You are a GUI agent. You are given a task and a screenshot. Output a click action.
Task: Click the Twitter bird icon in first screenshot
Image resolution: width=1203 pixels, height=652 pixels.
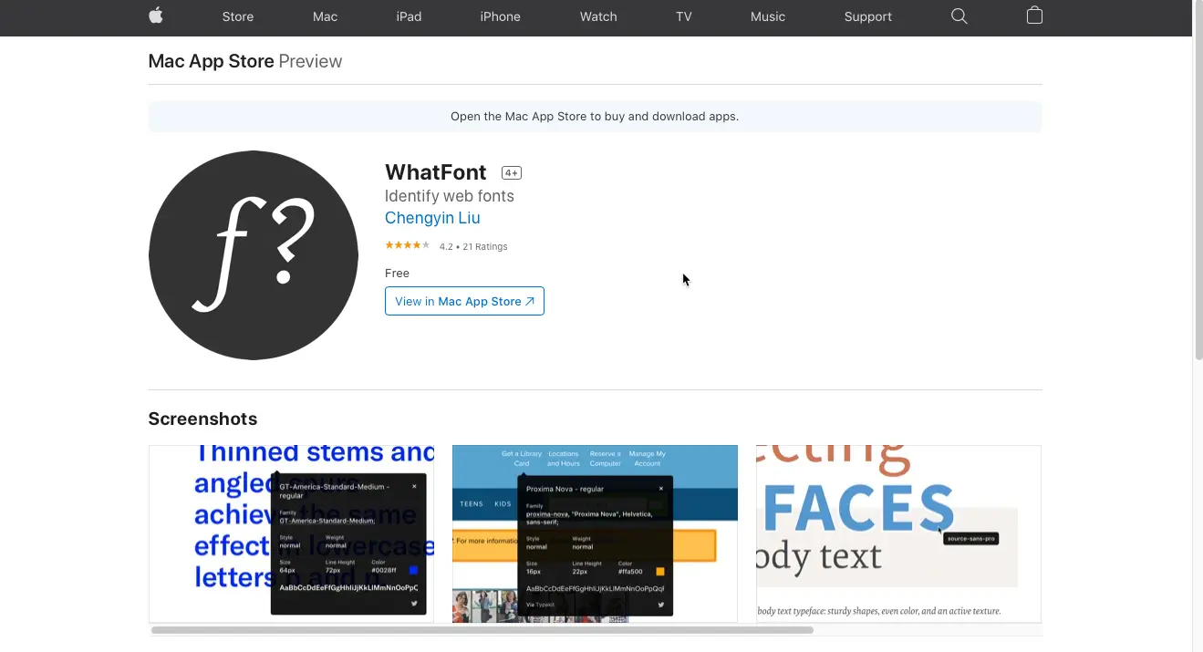point(414,603)
